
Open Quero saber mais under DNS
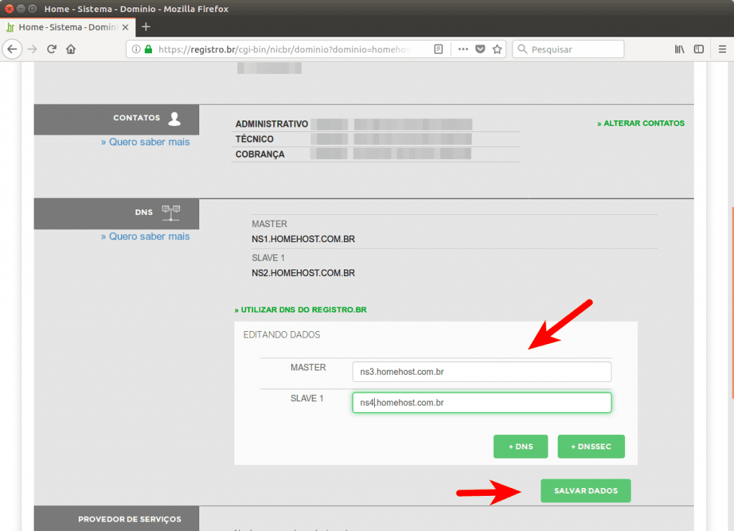[146, 236]
